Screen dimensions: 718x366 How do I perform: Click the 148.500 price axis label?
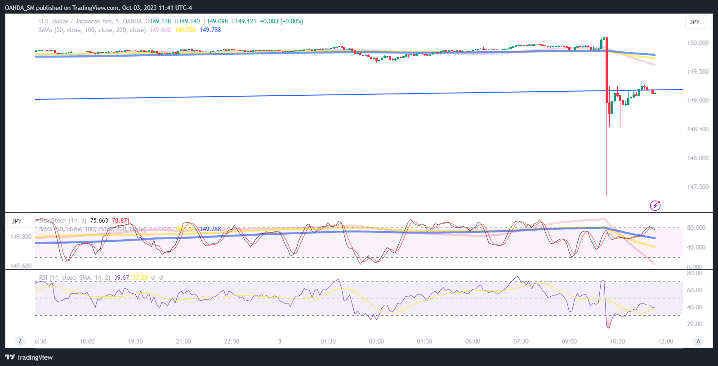point(698,129)
